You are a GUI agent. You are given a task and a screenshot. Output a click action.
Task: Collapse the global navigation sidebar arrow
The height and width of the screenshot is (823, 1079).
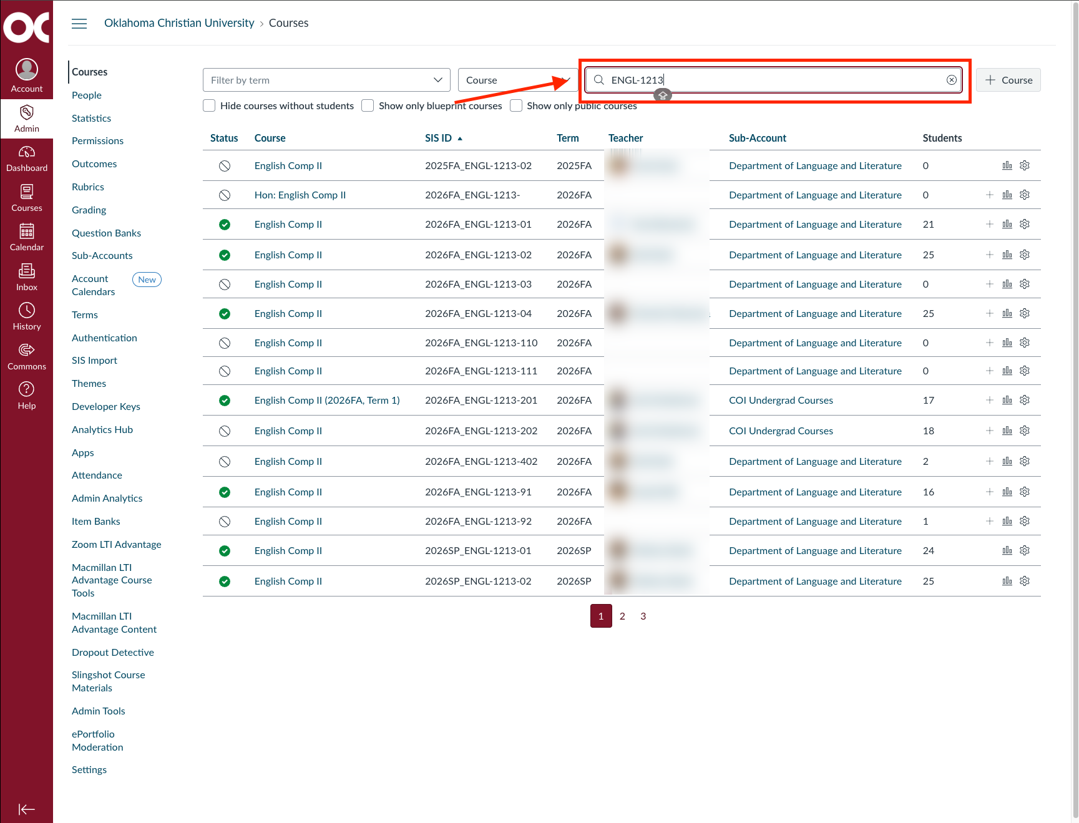(x=27, y=809)
